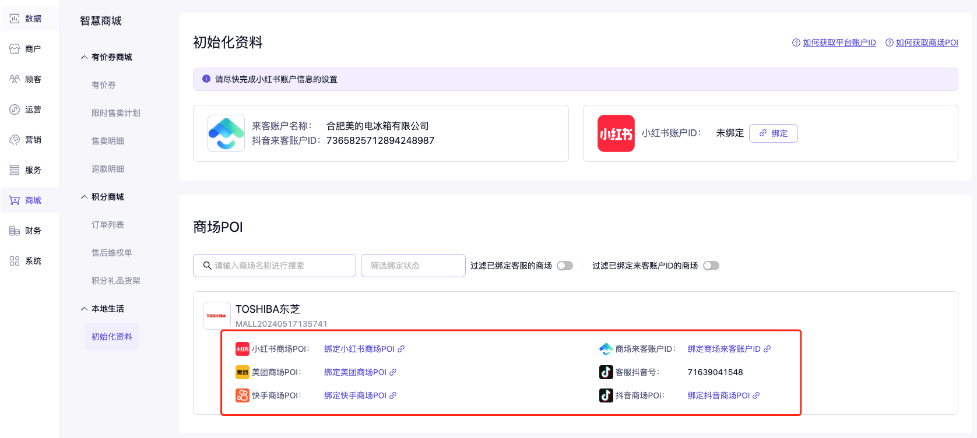Click the TOSHIBA mall logo thumbnail
This screenshot has width=977, height=438.
pos(216,316)
